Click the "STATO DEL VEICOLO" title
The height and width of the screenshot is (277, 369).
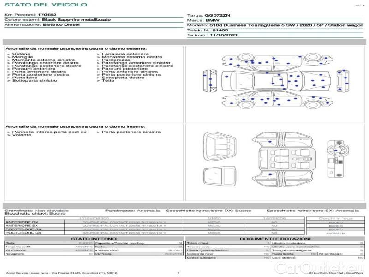click(46, 5)
